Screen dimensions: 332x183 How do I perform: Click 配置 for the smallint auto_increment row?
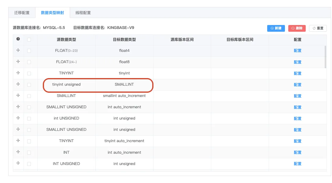tap(297, 96)
